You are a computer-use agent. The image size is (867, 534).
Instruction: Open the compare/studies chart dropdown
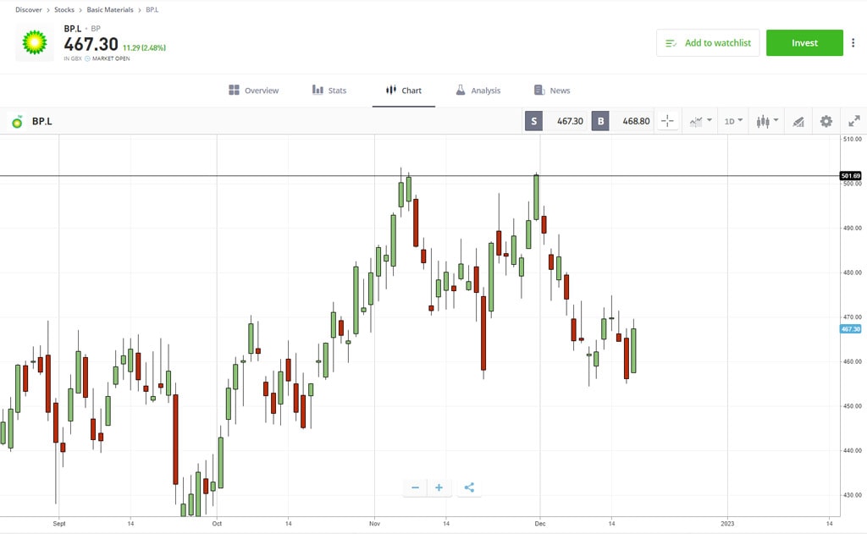pos(700,121)
